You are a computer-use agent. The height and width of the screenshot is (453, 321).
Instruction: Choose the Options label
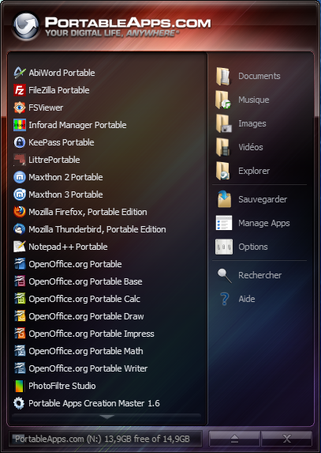coord(253,247)
